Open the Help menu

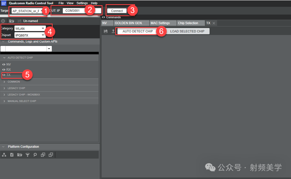[94, 3]
